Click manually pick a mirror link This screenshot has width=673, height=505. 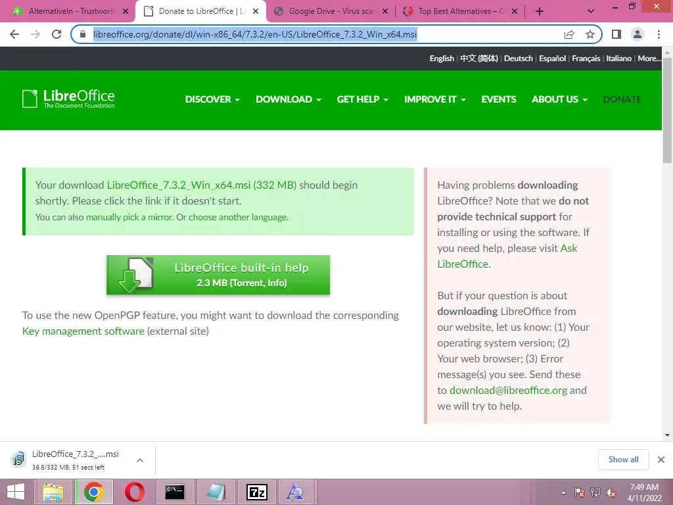[129, 217]
